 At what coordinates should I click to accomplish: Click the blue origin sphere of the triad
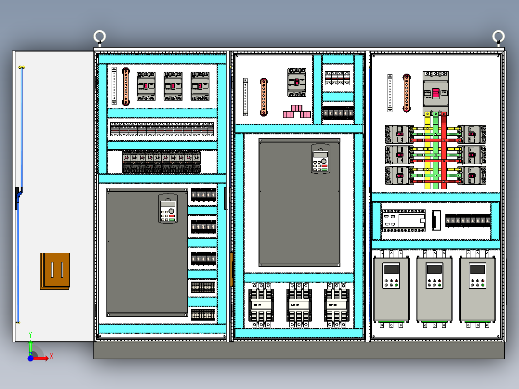click(30, 358)
